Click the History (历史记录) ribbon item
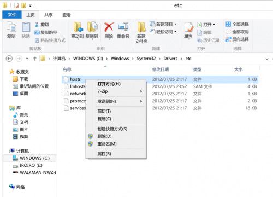273x197 pixels. (x=209, y=40)
